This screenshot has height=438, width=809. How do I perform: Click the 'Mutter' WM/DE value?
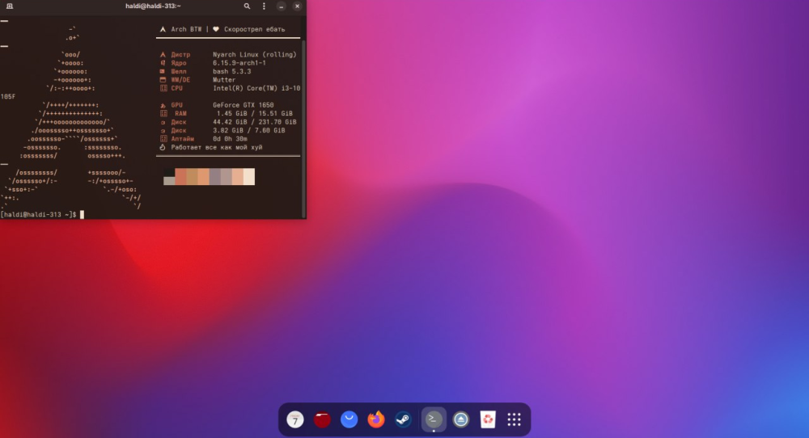coord(224,80)
